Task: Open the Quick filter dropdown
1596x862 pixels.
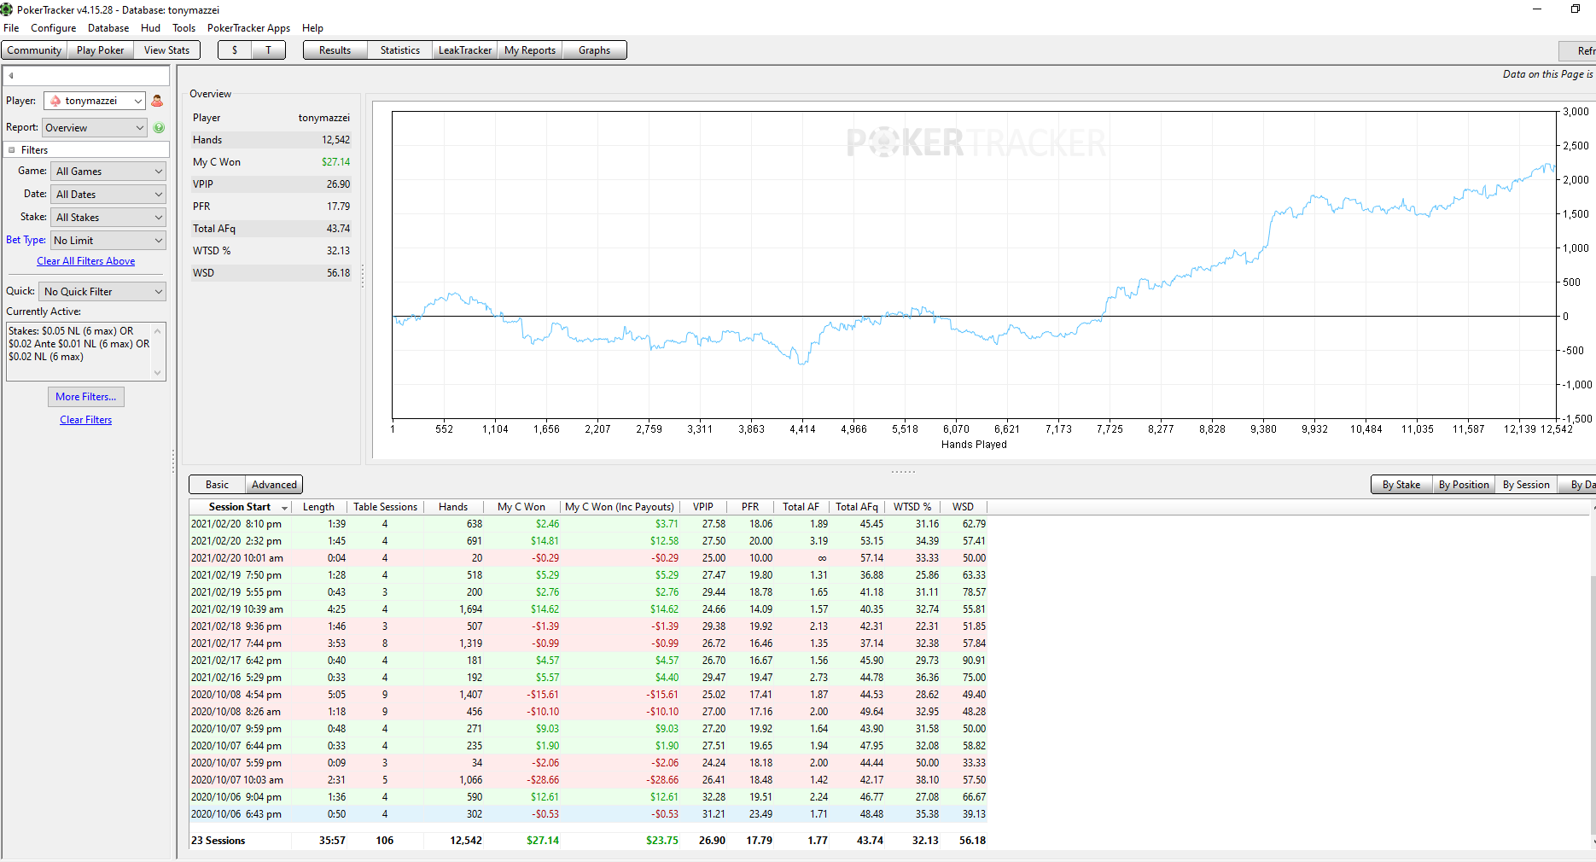Action: 102,292
